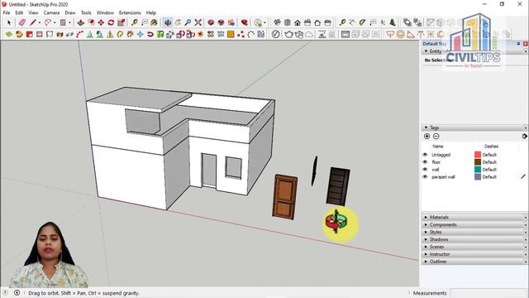Change the floor tag brown color

click(x=478, y=162)
